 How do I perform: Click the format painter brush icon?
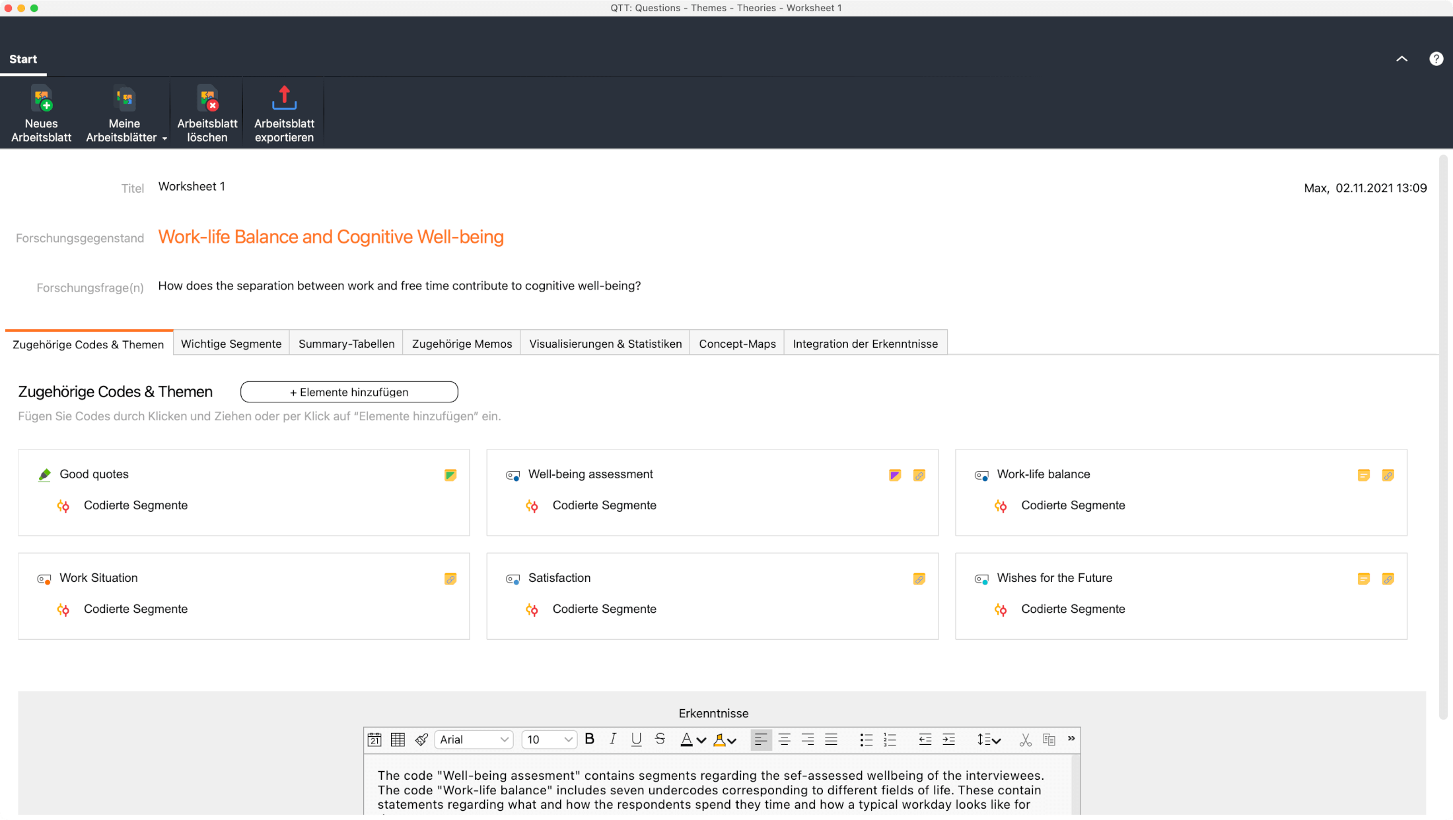421,740
